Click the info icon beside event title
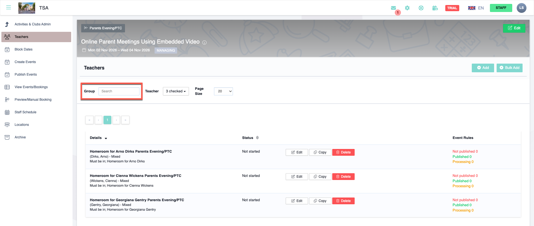The image size is (534, 226). point(205,42)
